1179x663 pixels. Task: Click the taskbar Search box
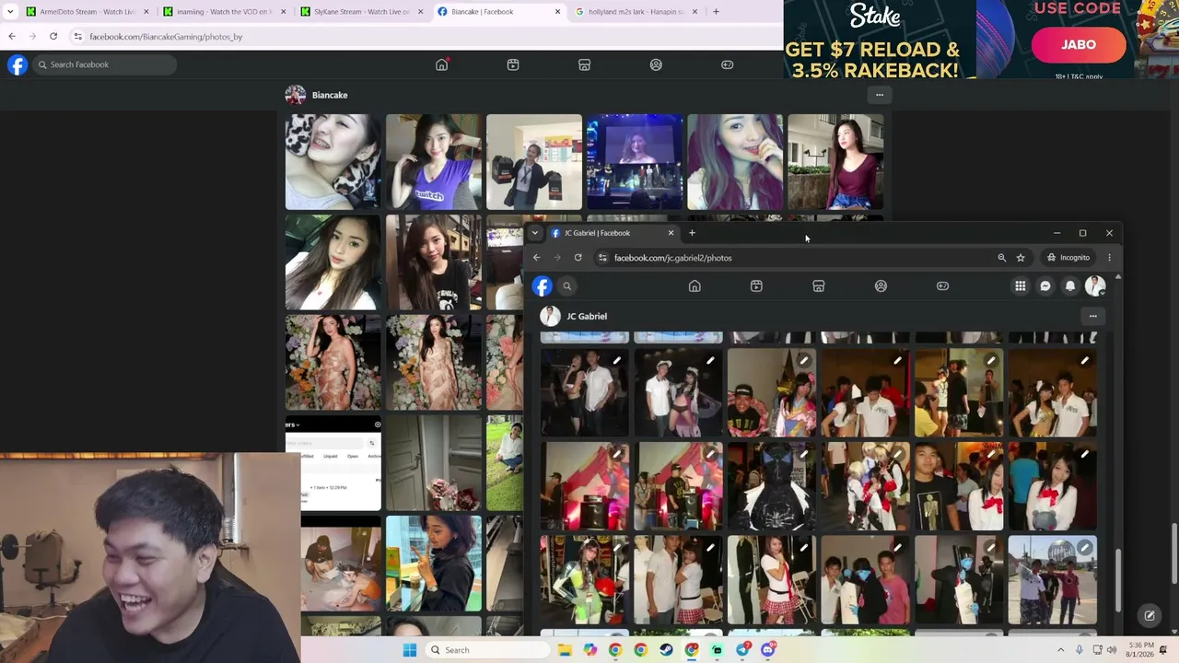(487, 650)
